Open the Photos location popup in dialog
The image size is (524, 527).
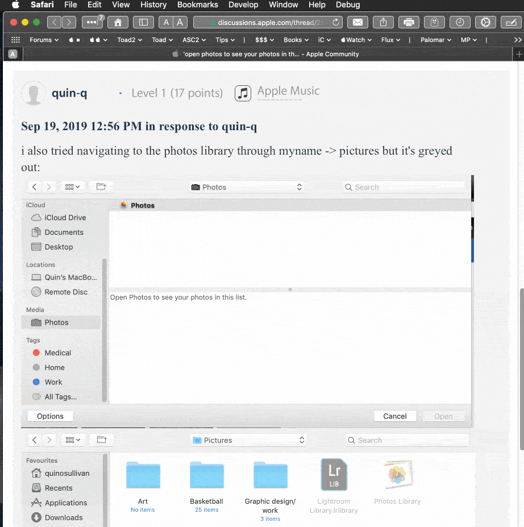click(247, 187)
